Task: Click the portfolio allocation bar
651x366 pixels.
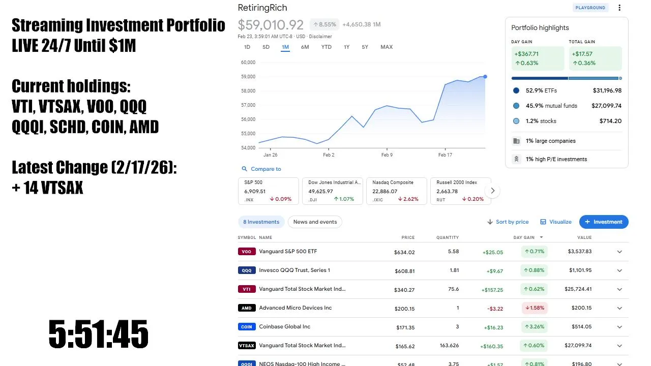Action: point(567,78)
